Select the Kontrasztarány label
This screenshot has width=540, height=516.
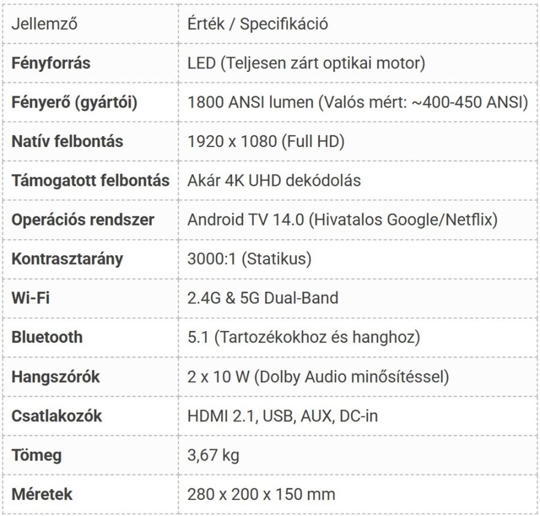(67, 259)
